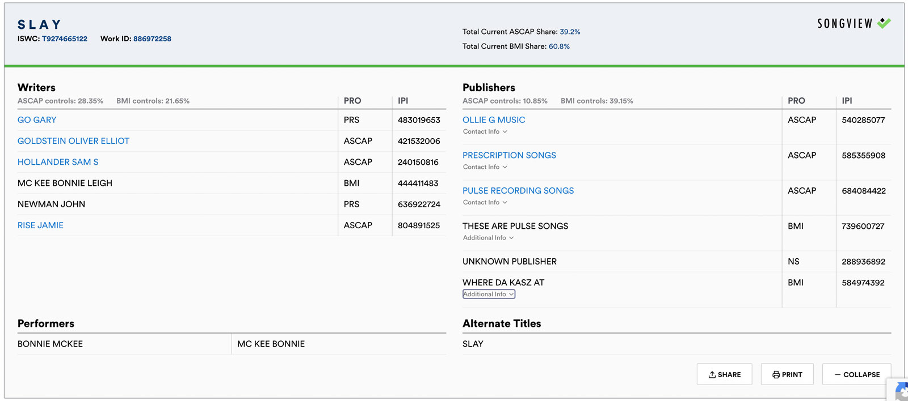Click IPI number 636922724

pos(419,204)
